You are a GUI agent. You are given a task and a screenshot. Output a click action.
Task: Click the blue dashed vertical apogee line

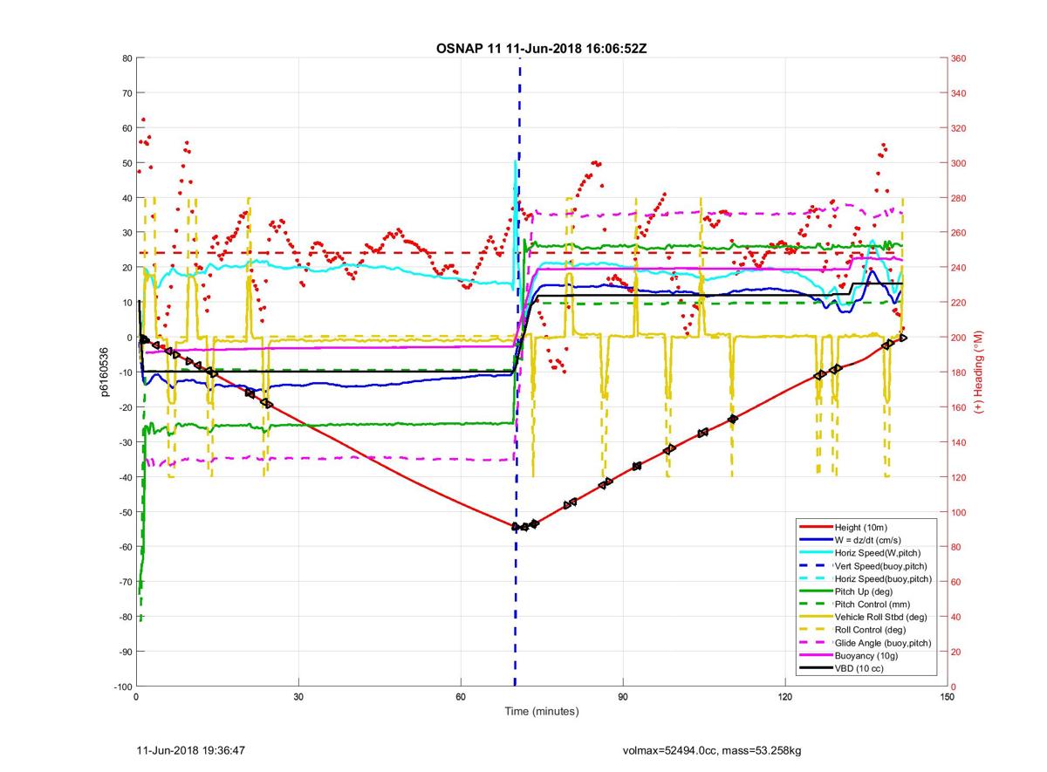pyautogui.click(x=519, y=372)
